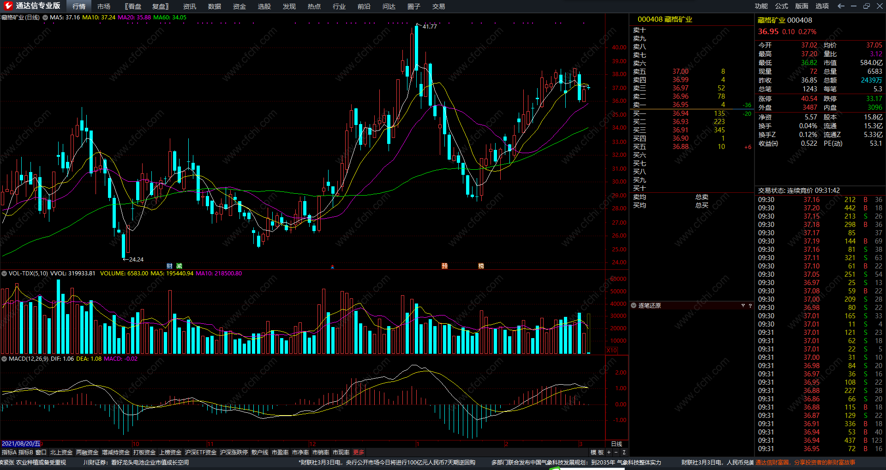
Task: Click the 川财证券 news ticker headline
Action: coord(136,462)
